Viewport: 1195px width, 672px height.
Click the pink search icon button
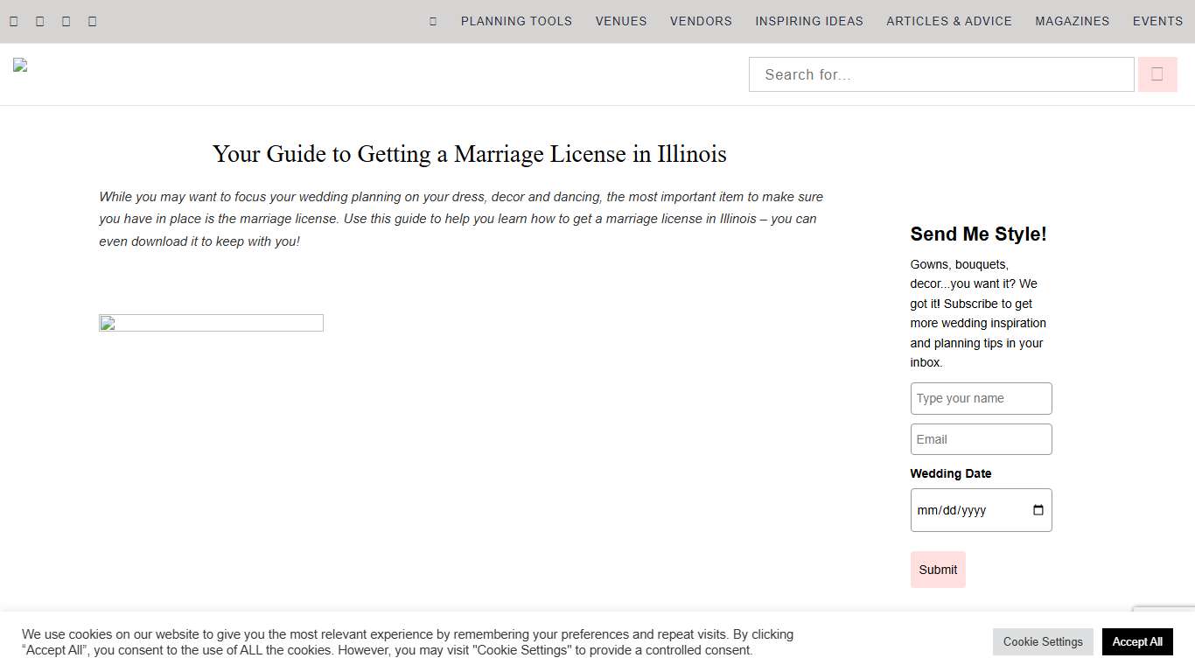(x=1157, y=74)
